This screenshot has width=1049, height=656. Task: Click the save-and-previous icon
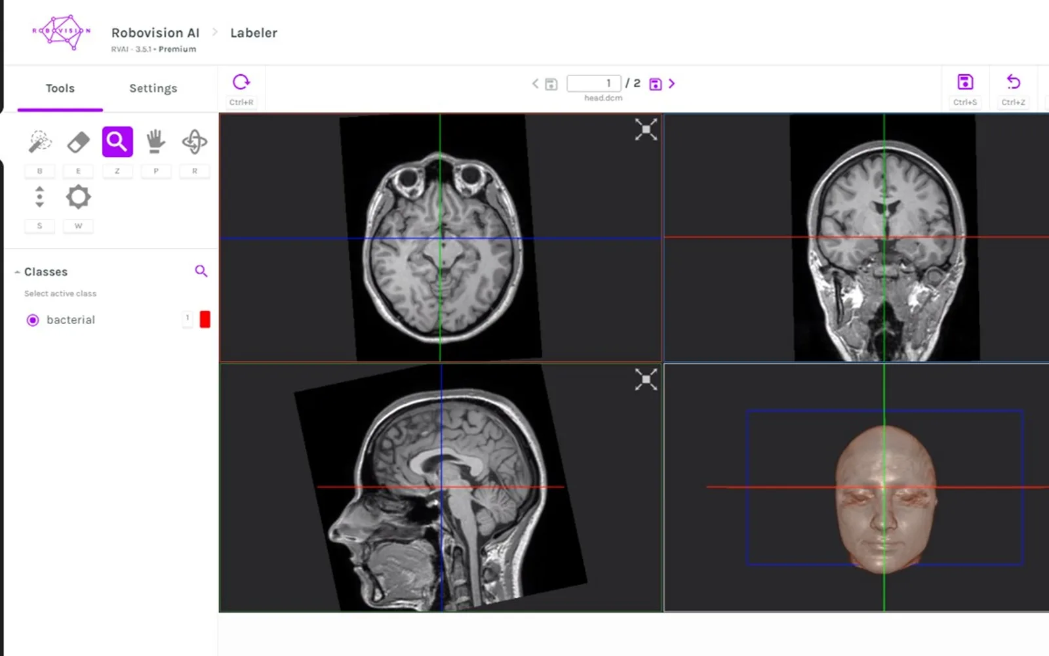tap(551, 84)
